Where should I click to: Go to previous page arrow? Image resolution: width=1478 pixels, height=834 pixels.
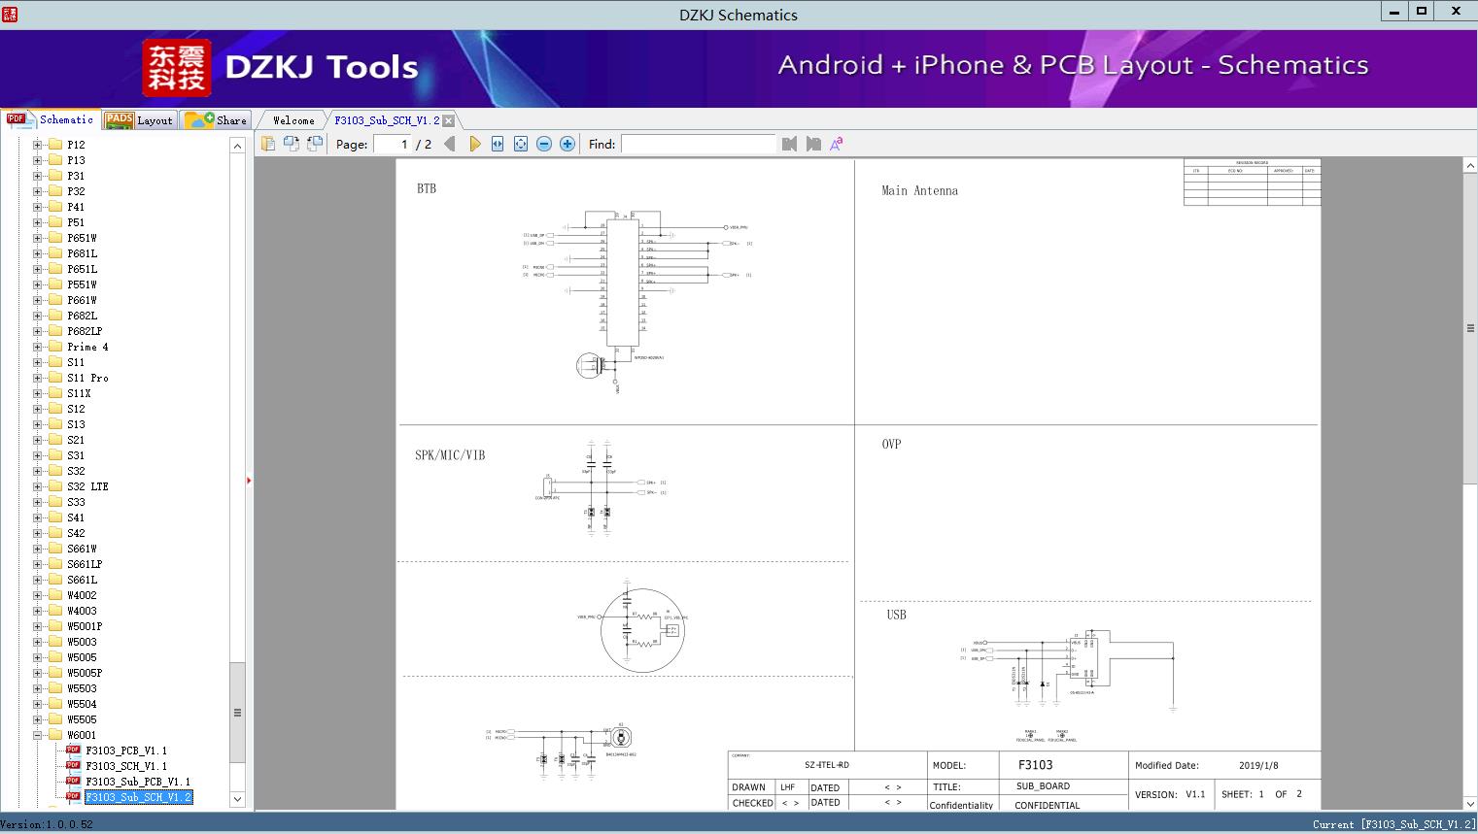point(449,144)
